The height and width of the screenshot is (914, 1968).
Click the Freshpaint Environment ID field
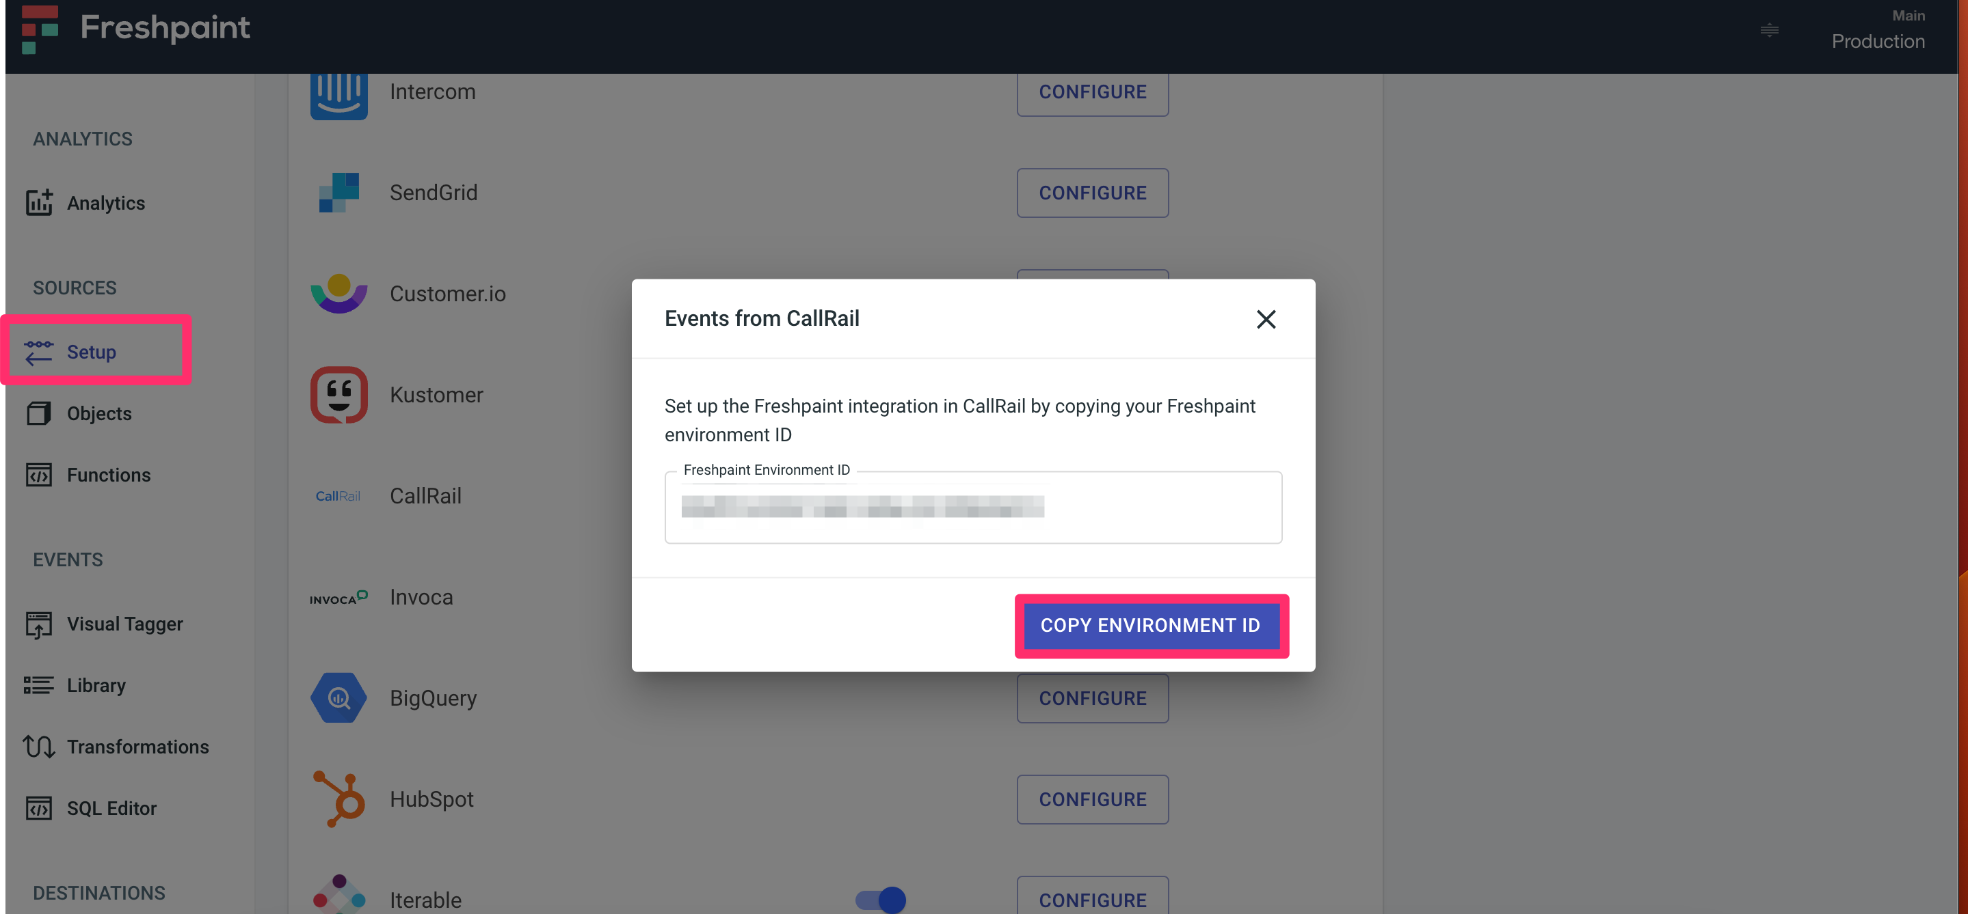tap(972, 507)
